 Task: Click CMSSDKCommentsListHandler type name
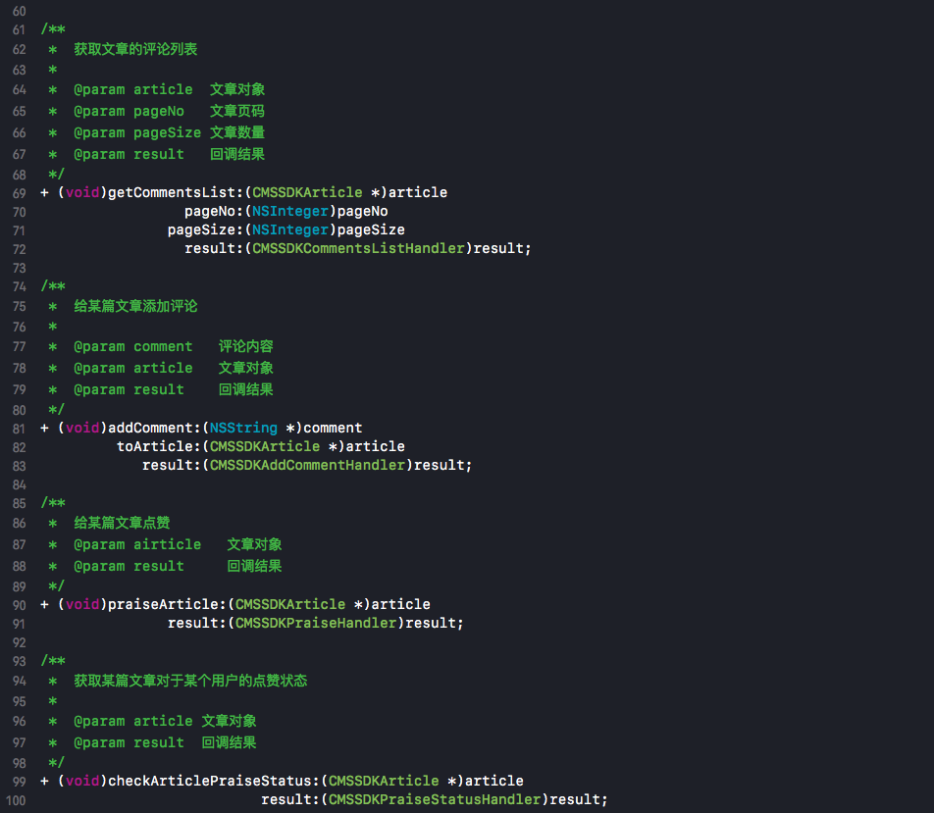click(x=359, y=248)
